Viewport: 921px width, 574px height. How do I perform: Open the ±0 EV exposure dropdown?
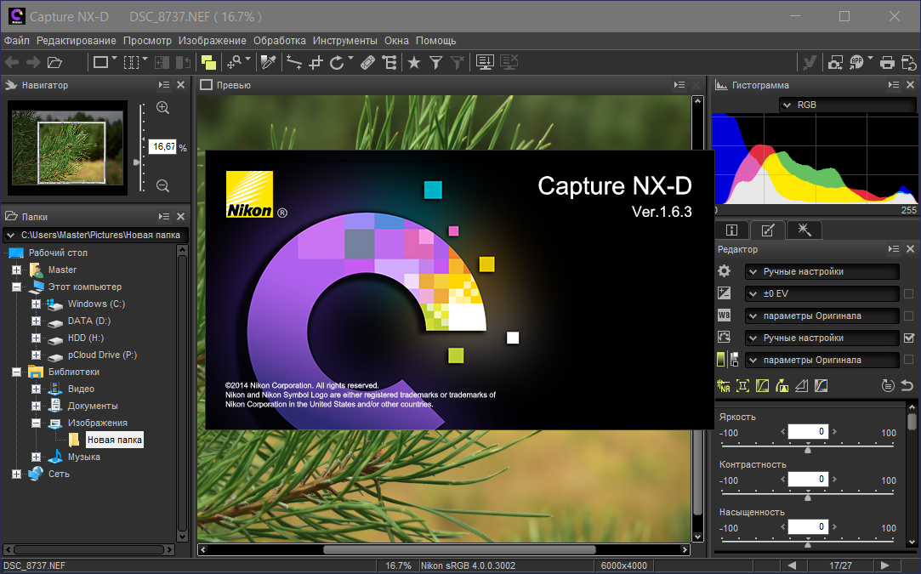click(x=822, y=293)
